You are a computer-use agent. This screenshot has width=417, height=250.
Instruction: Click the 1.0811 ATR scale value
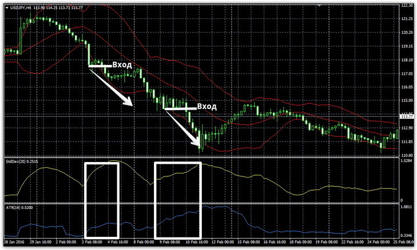[x=407, y=207]
